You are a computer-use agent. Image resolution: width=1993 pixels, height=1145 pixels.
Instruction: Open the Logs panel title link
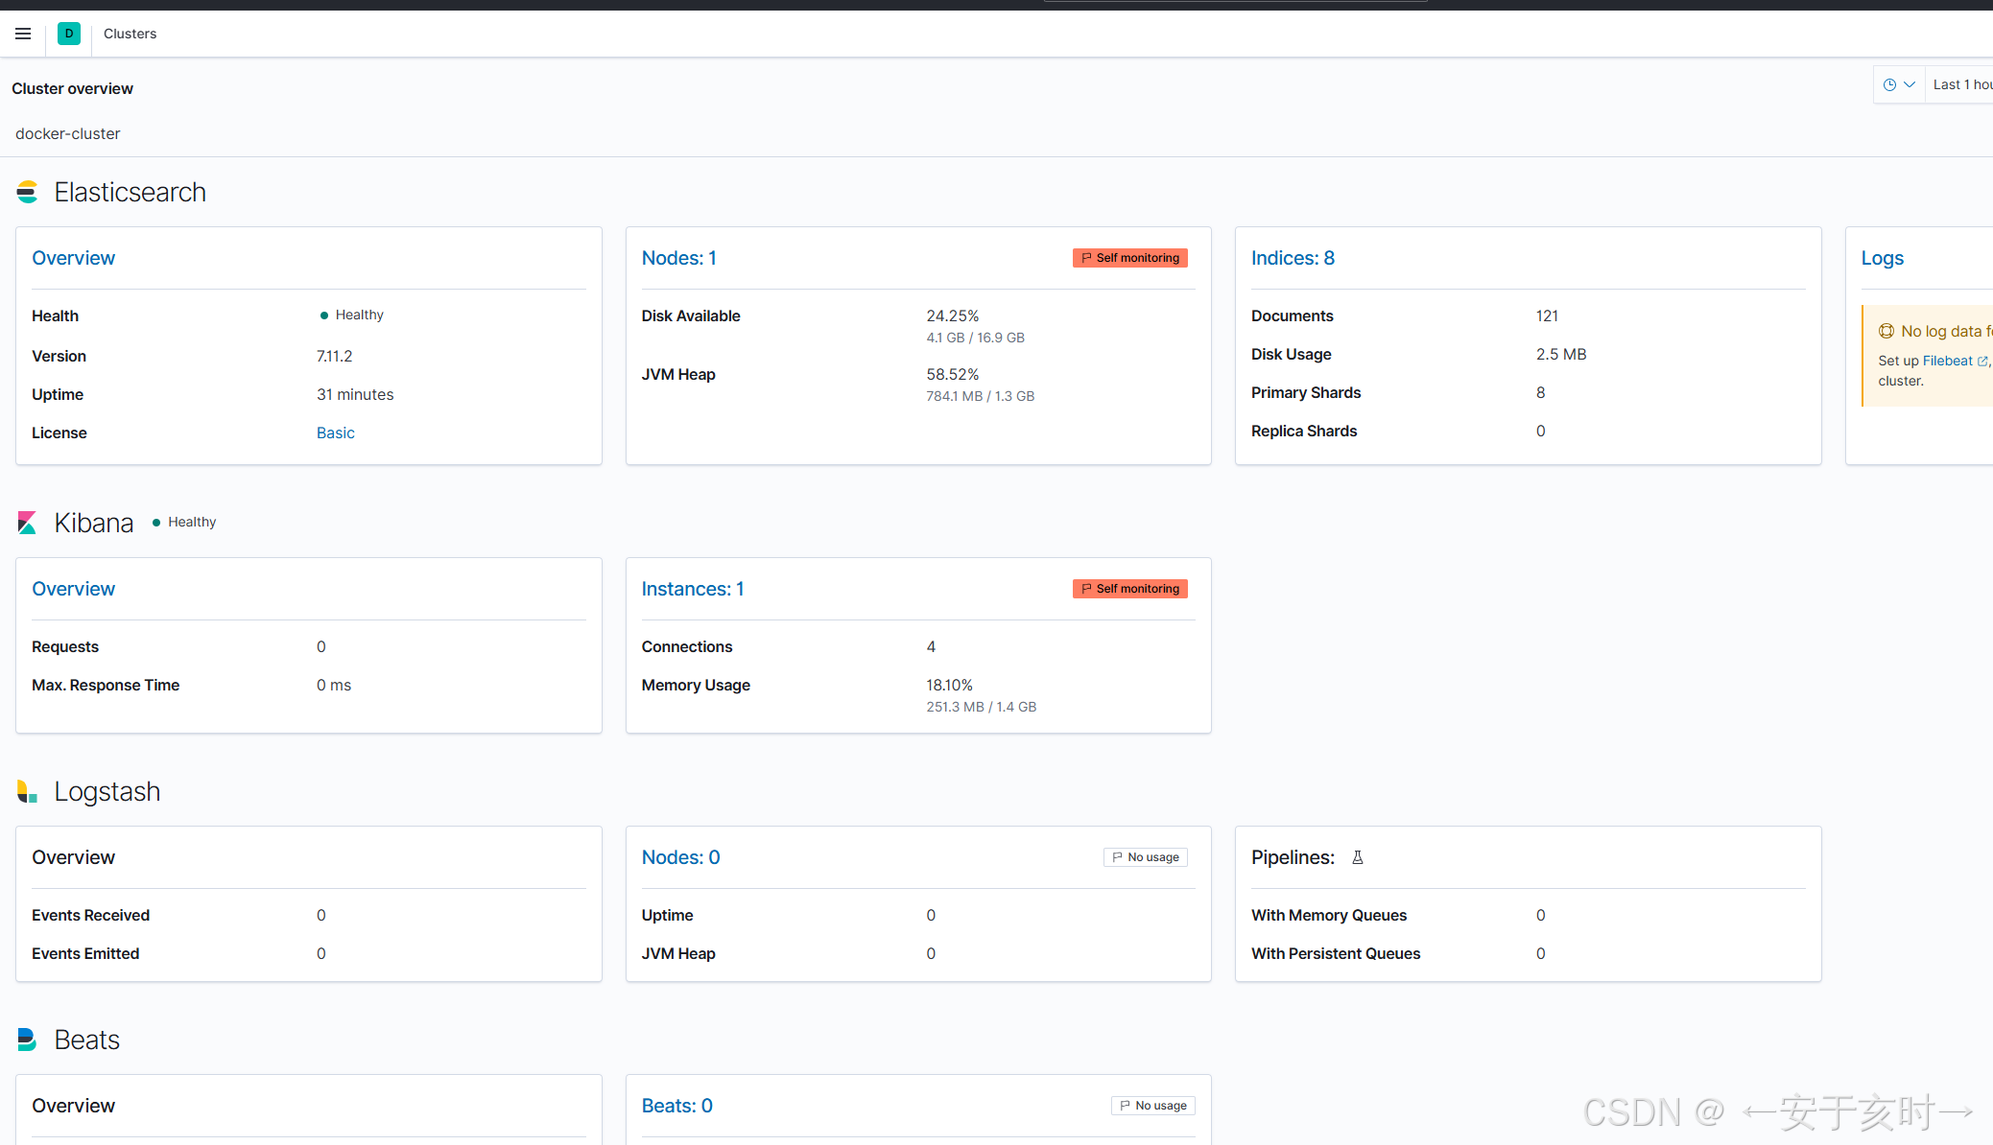(x=1882, y=258)
